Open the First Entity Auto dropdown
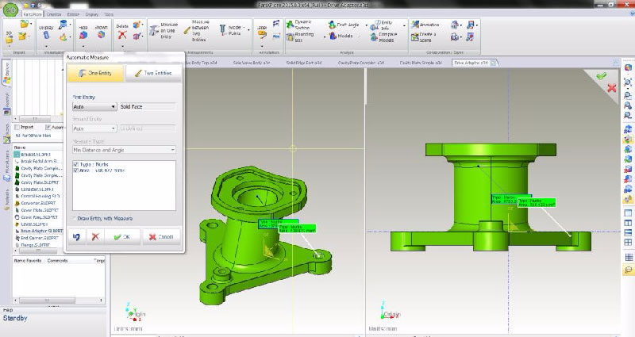The width and height of the screenshot is (635, 337). (94, 105)
